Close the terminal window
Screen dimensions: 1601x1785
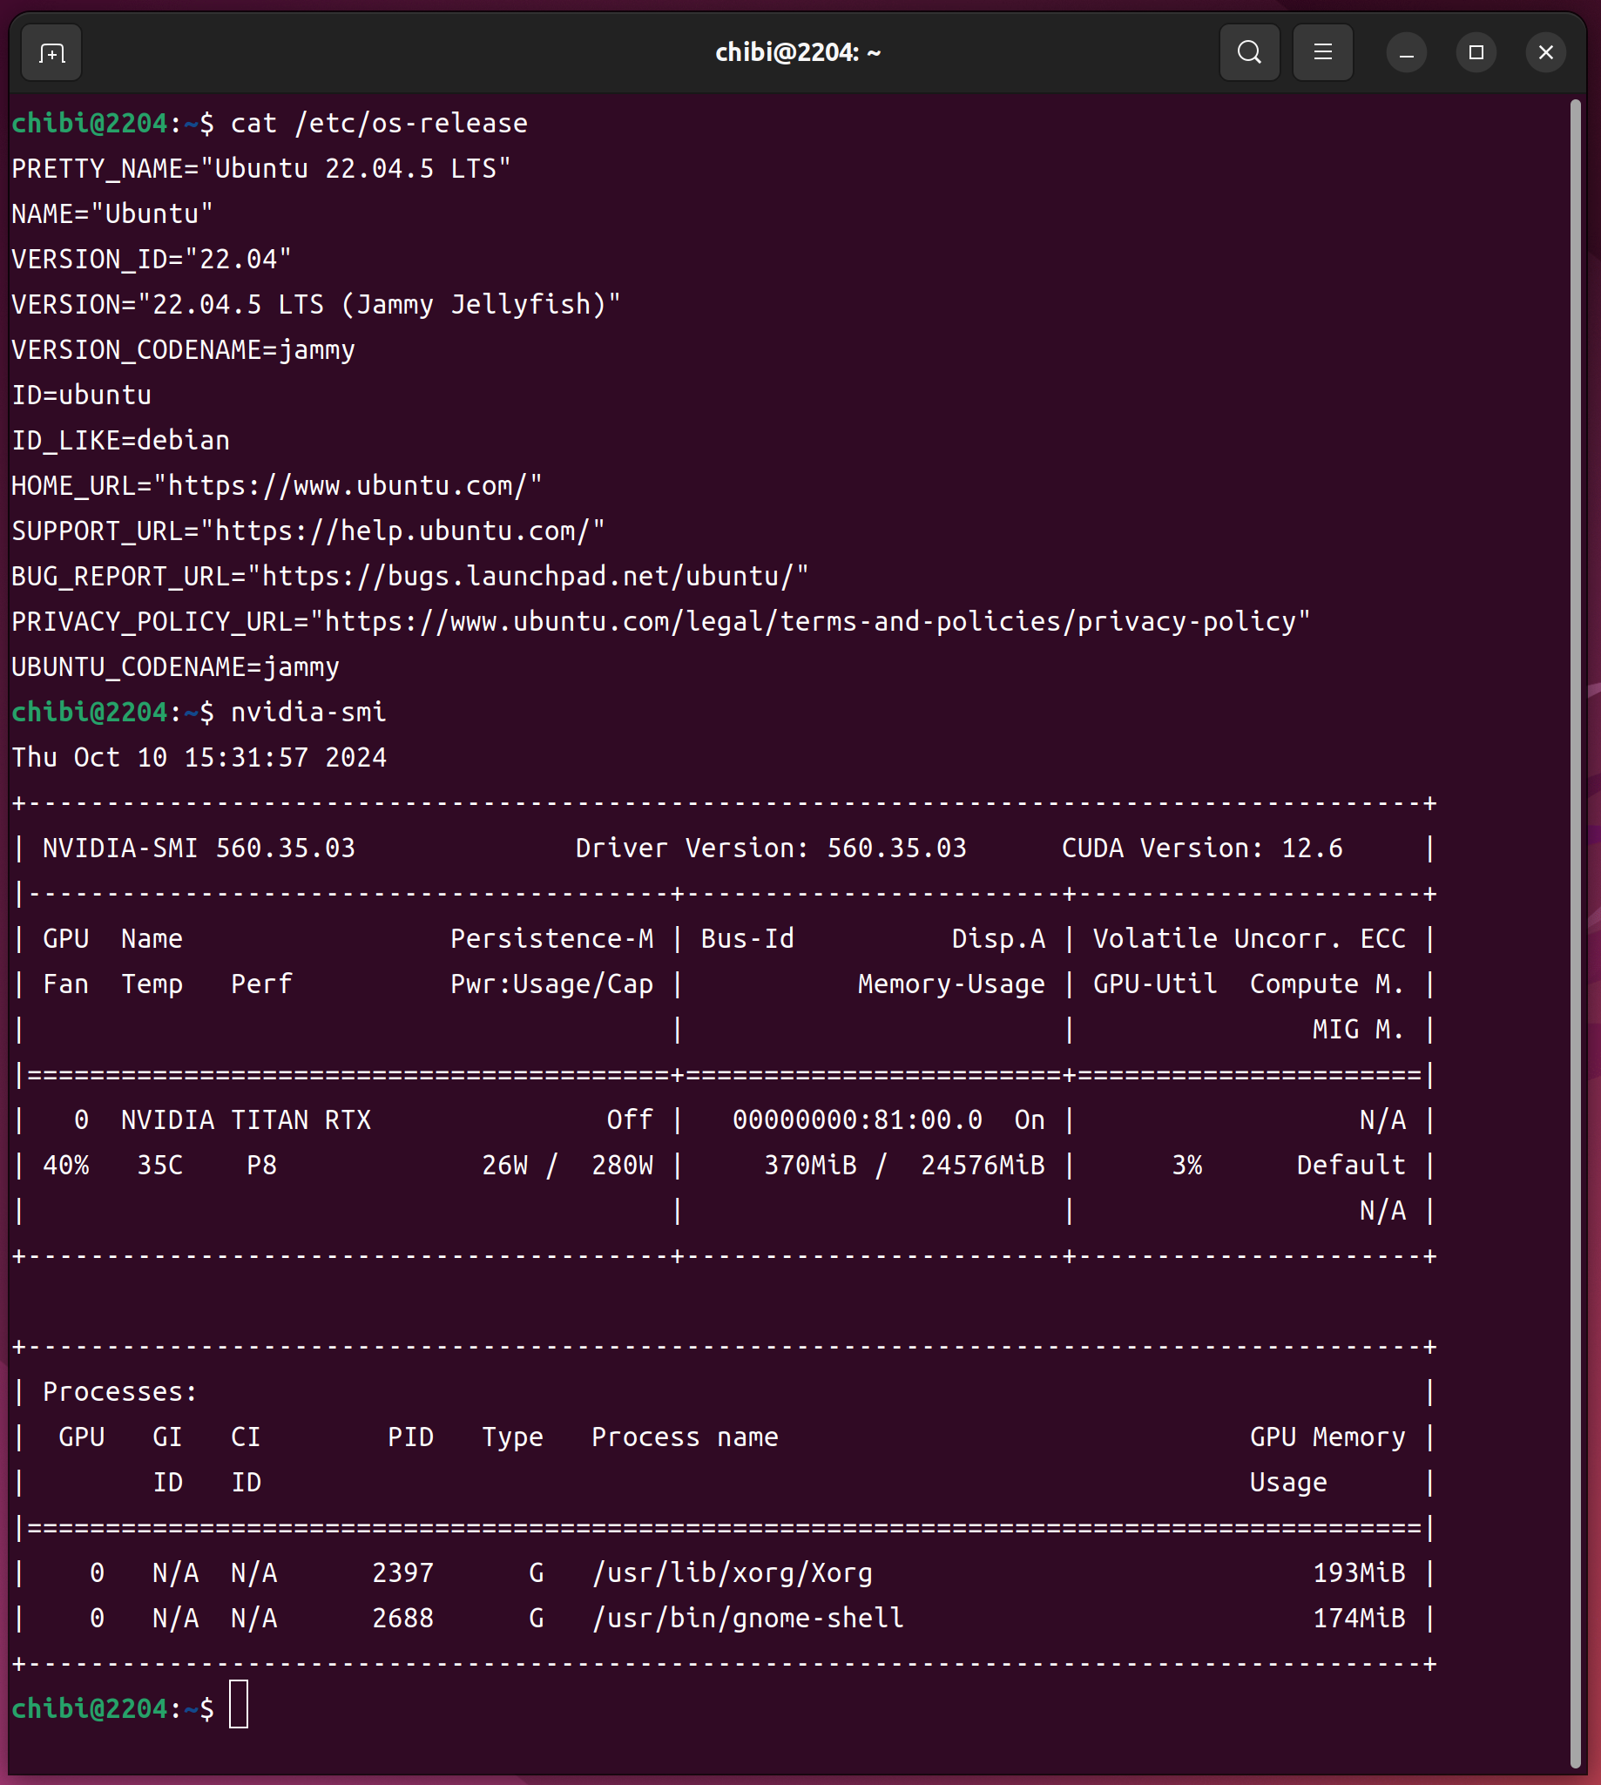pos(1544,54)
